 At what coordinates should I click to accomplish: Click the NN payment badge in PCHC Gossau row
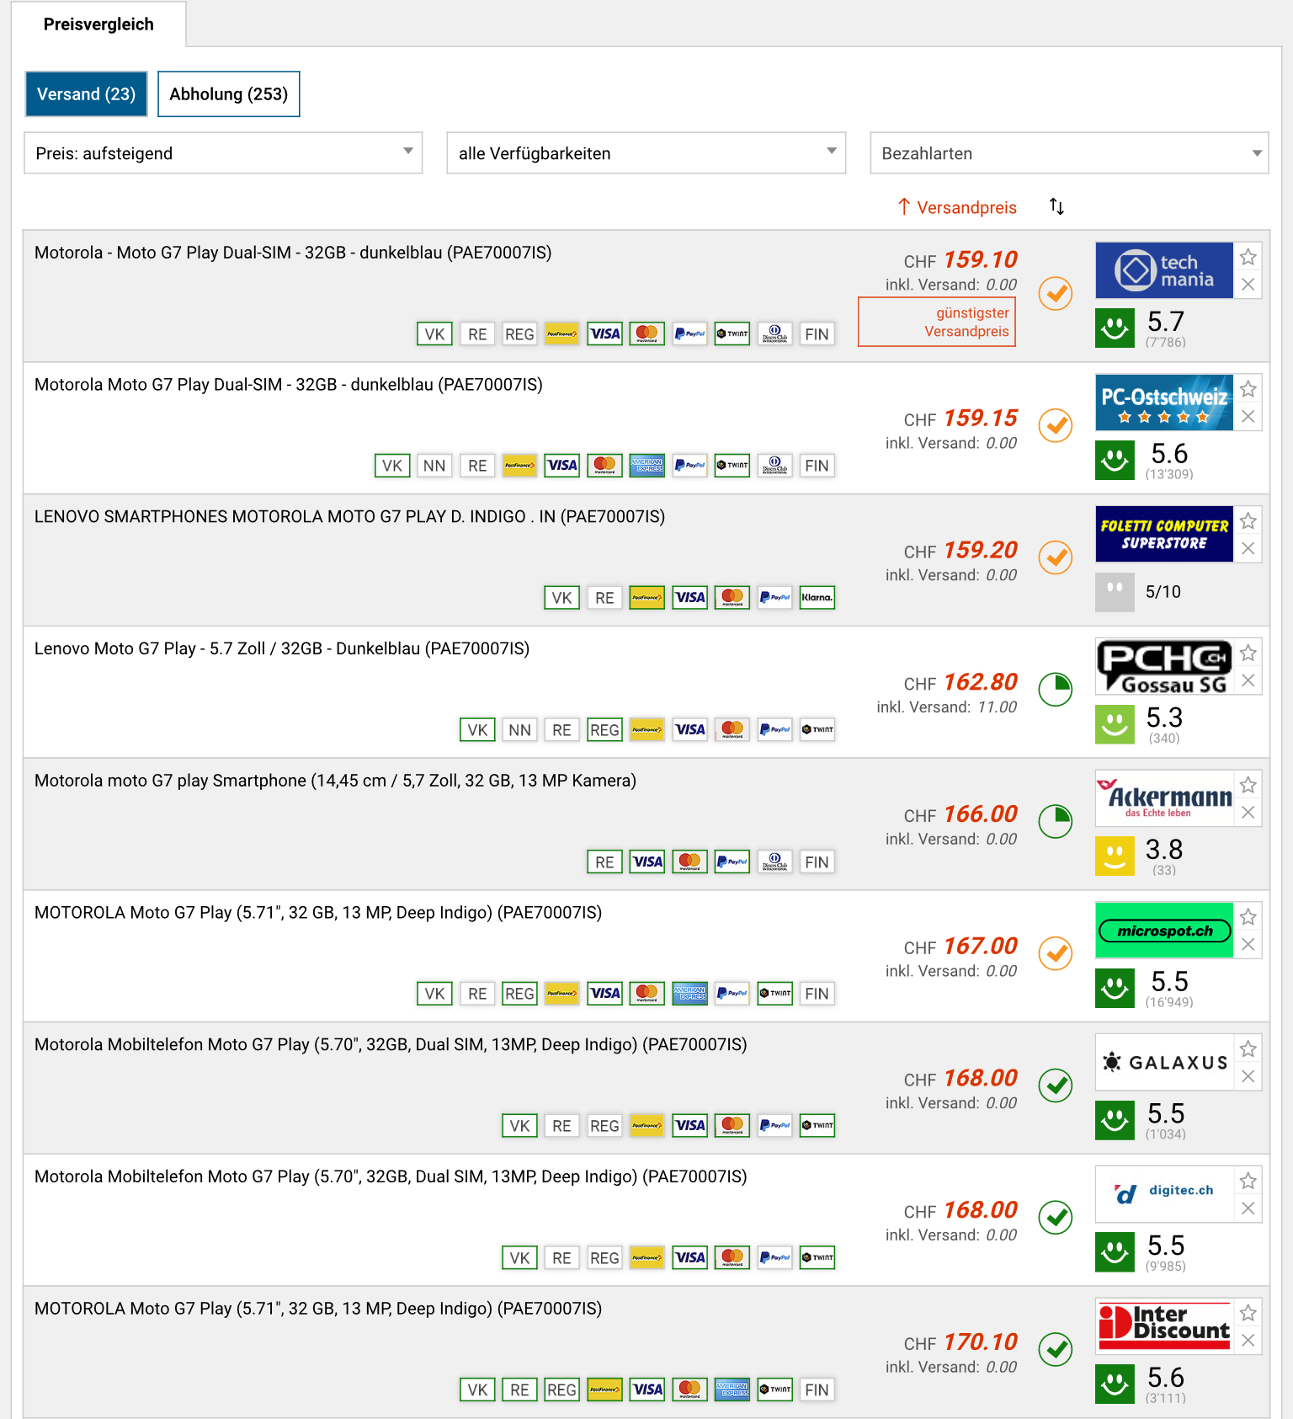click(x=519, y=730)
